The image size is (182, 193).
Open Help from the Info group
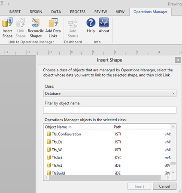[x=91, y=25]
